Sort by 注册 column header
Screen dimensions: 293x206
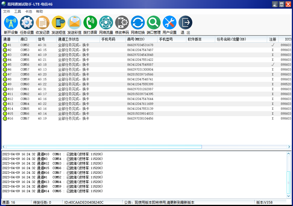click(273, 39)
